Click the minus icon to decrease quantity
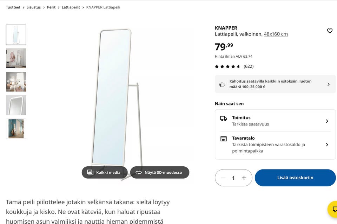 tap(223, 178)
